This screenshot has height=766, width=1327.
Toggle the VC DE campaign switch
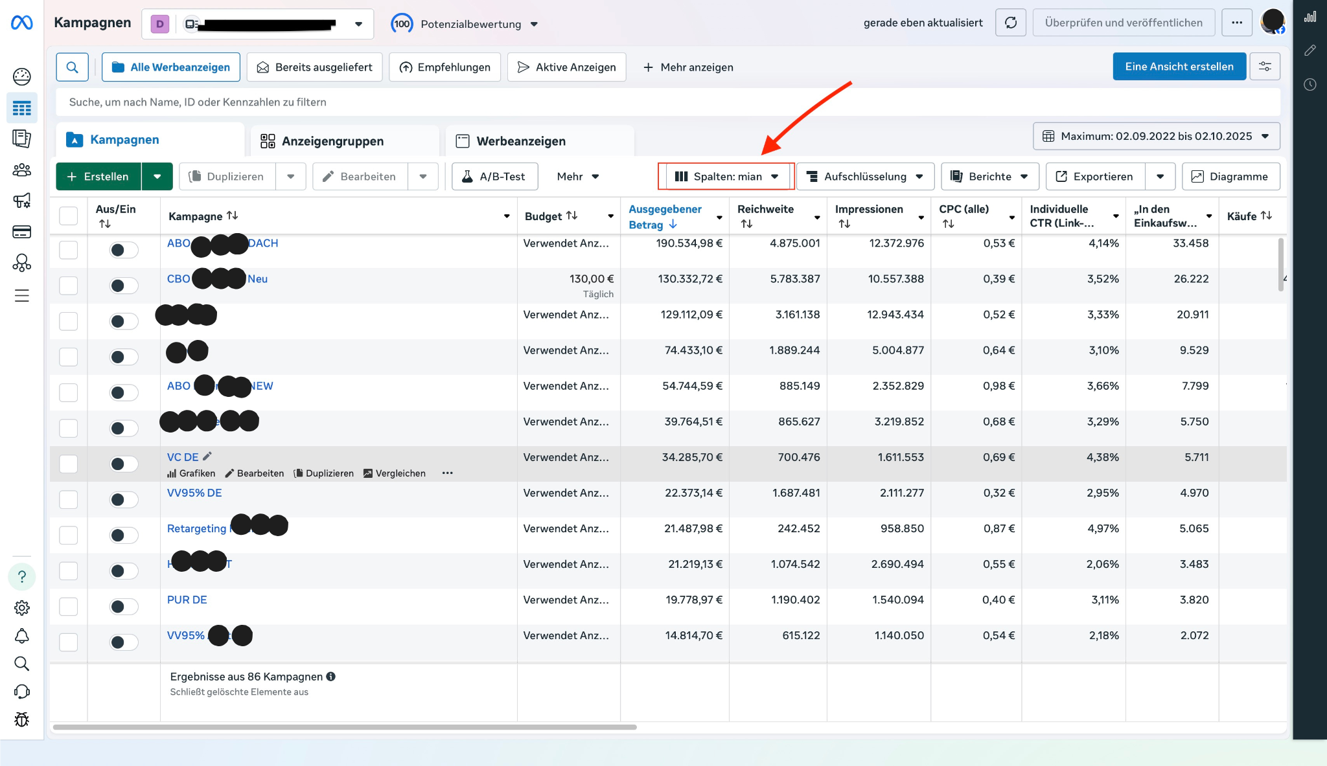point(123,464)
